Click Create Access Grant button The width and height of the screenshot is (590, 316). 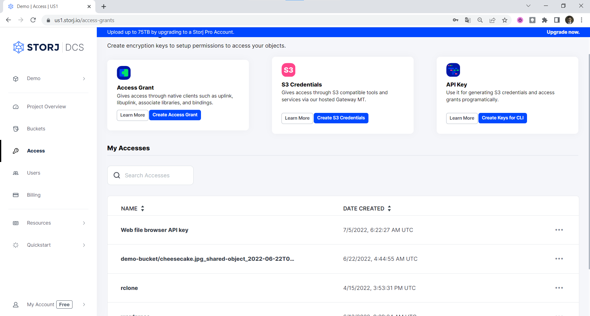175,115
